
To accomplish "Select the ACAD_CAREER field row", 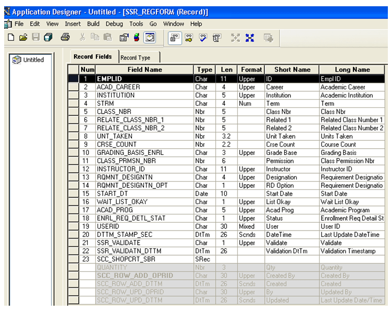I will click(x=226, y=87).
